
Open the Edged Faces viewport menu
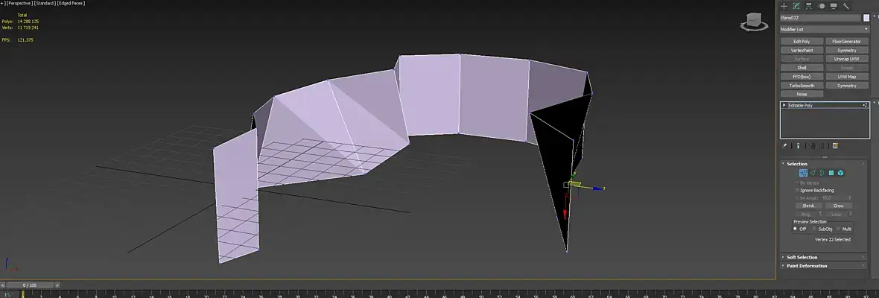click(x=70, y=4)
